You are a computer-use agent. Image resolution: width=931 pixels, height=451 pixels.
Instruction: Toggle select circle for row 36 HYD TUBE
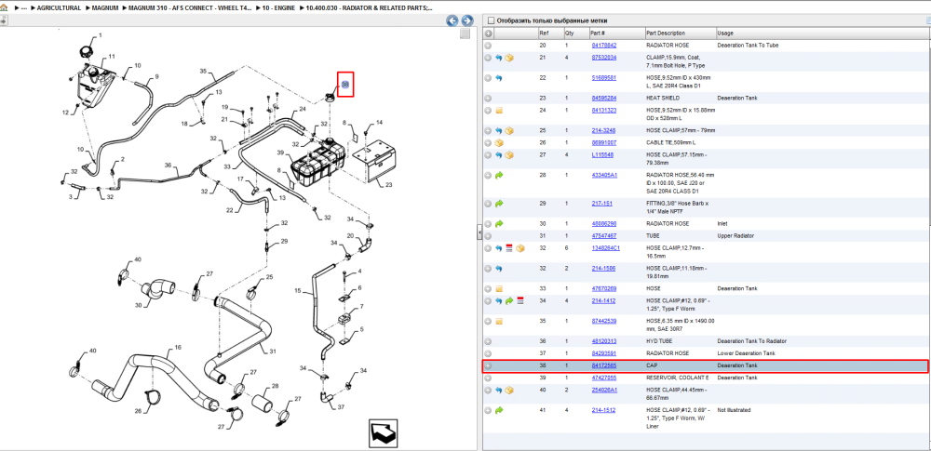coord(488,341)
